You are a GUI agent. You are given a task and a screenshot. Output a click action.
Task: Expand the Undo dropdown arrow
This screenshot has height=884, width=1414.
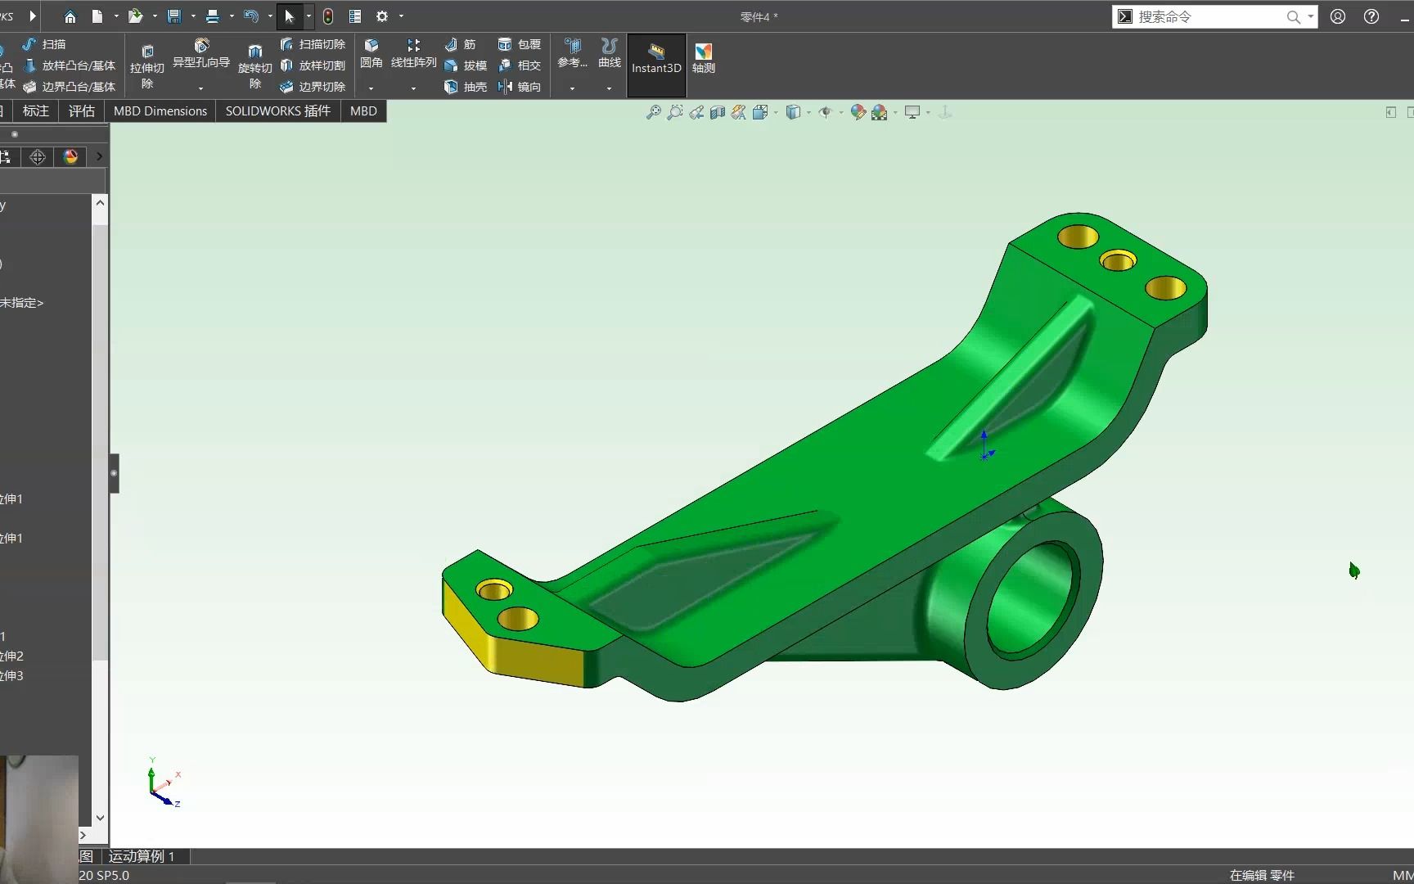click(x=270, y=16)
